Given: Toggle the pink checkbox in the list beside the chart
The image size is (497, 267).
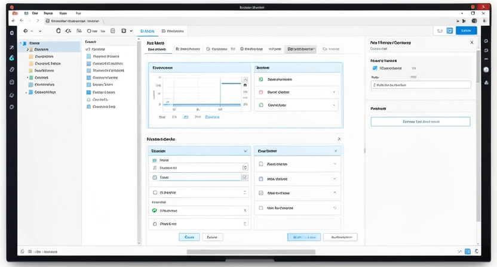Looking at the screenshot, I should (261, 92).
